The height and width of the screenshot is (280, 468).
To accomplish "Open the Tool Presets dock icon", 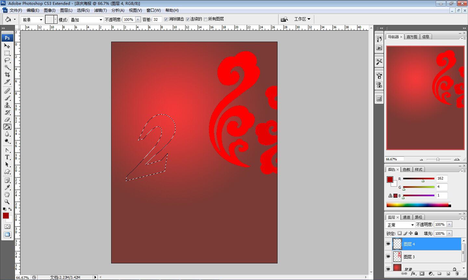I will tap(379, 62).
